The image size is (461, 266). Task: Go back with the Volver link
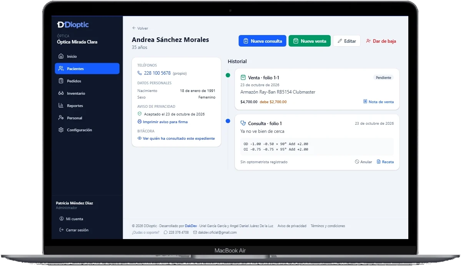click(140, 28)
